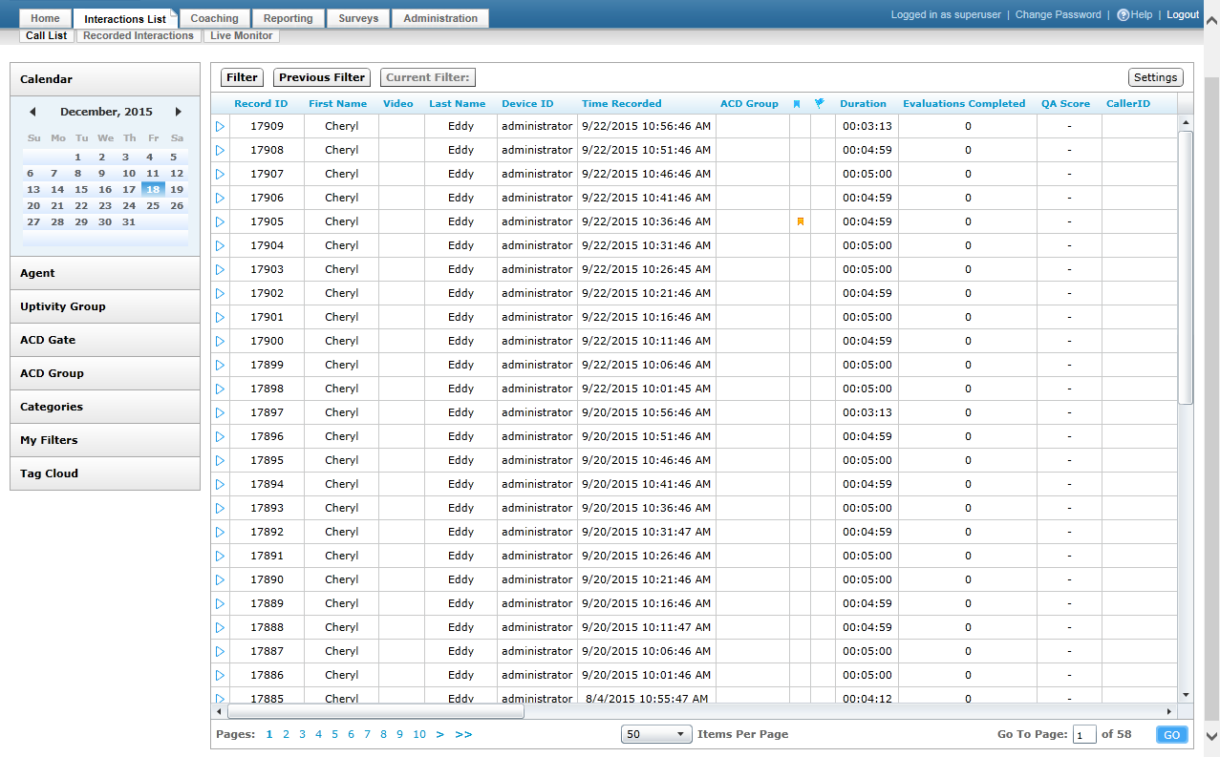The height and width of the screenshot is (757, 1220).
Task: Jump to page 10 of results
Action: click(x=419, y=734)
